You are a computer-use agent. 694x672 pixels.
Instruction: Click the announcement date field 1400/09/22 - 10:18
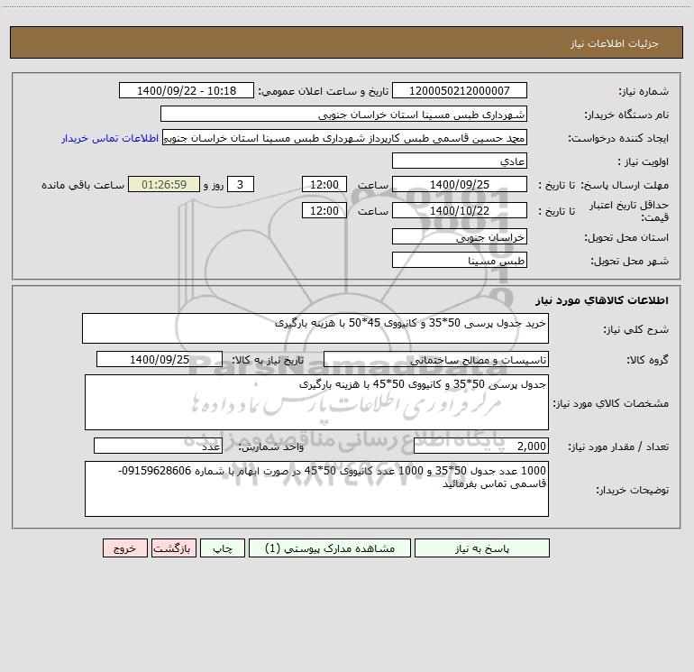pyautogui.click(x=187, y=90)
